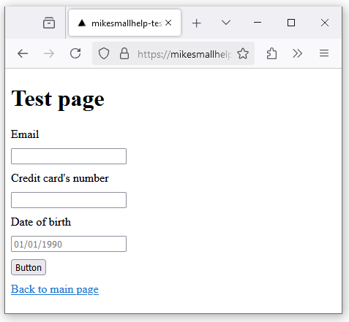Expand the list all tabs chevron
The height and width of the screenshot is (322, 349).
(226, 23)
